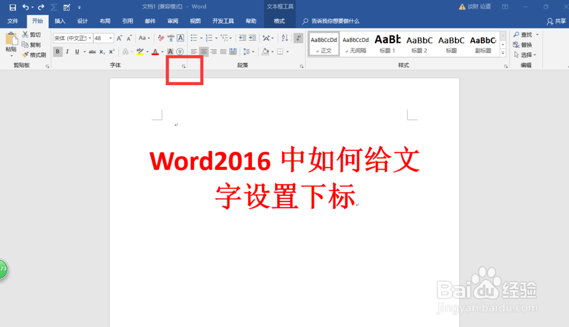Click Character Shading icon
Viewport: 569px width, 327px height.
click(x=170, y=52)
